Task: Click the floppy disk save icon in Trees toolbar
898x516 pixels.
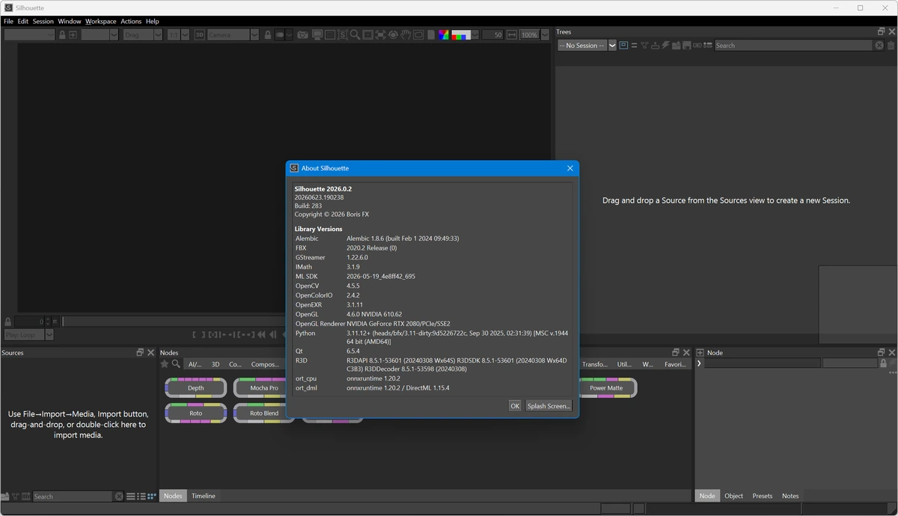Action: (x=686, y=46)
